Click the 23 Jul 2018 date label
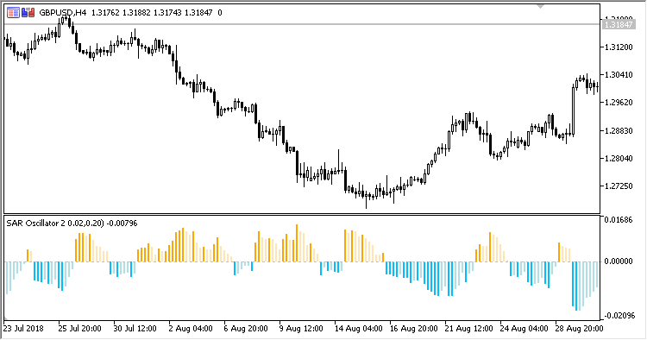This screenshot has width=647, height=340. [23, 329]
